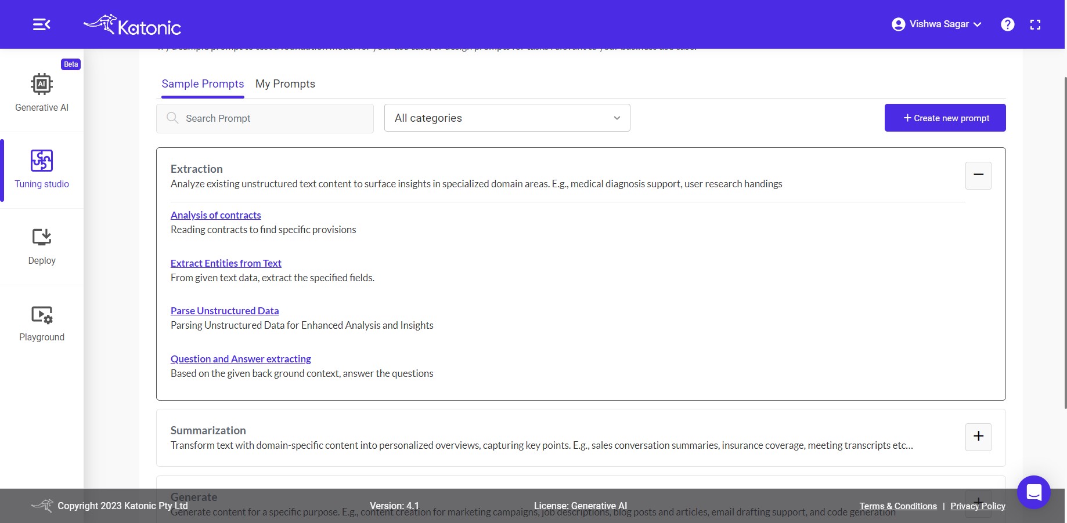Click Create new prompt button

pyautogui.click(x=945, y=118)
